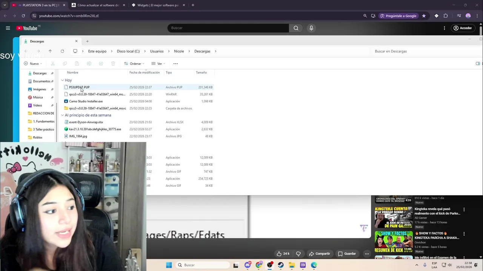Open the Ver view dropdown

pyautogui.click(x=158, y=64)
